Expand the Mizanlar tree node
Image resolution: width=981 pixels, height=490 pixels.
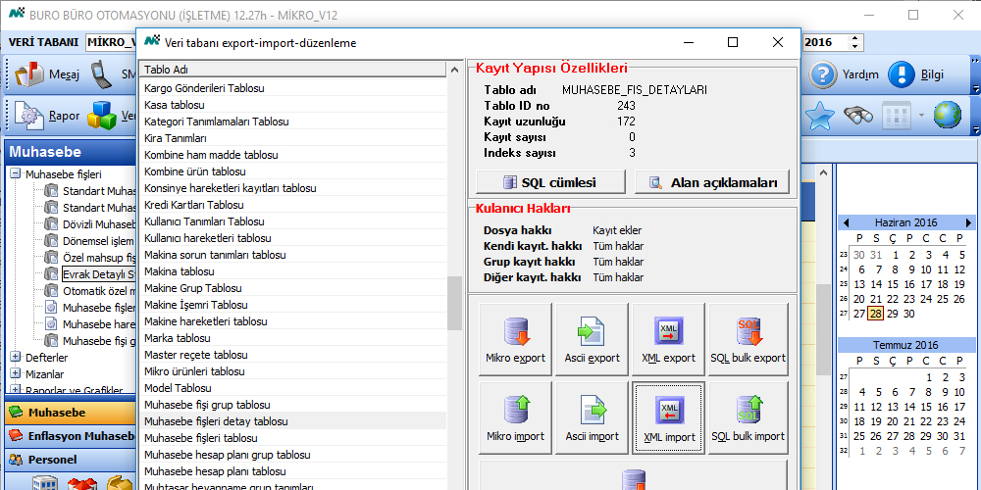pos(16,374)
